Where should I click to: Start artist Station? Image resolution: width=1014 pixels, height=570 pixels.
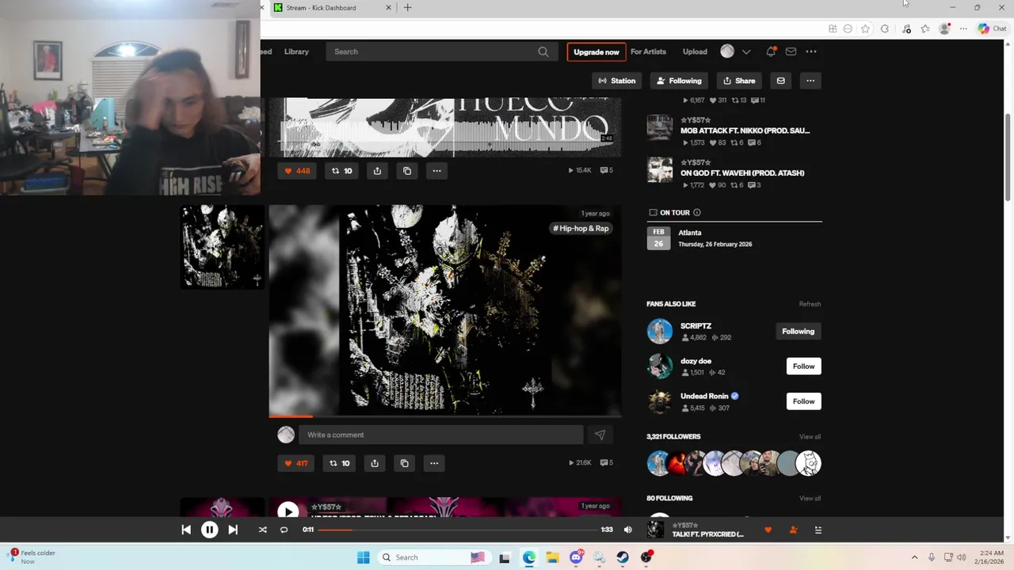616,81
